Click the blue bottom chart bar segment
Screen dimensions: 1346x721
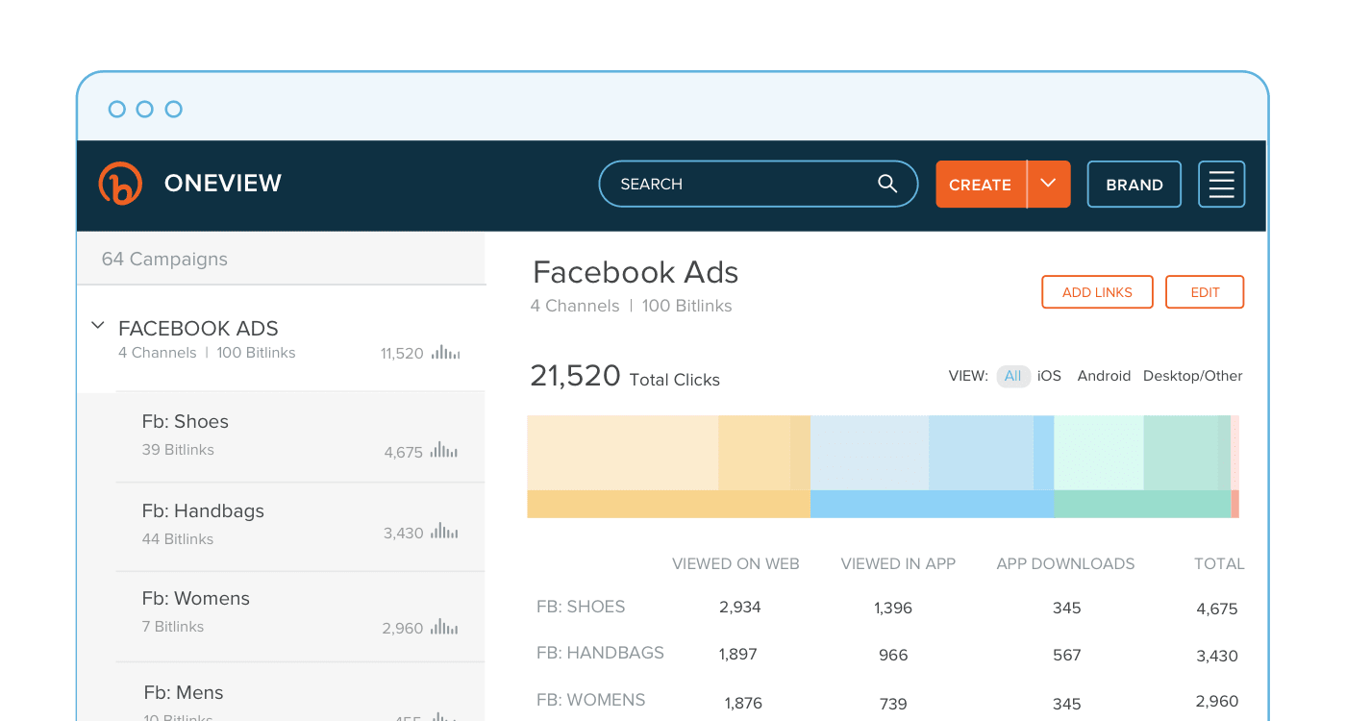pos(932,504)
